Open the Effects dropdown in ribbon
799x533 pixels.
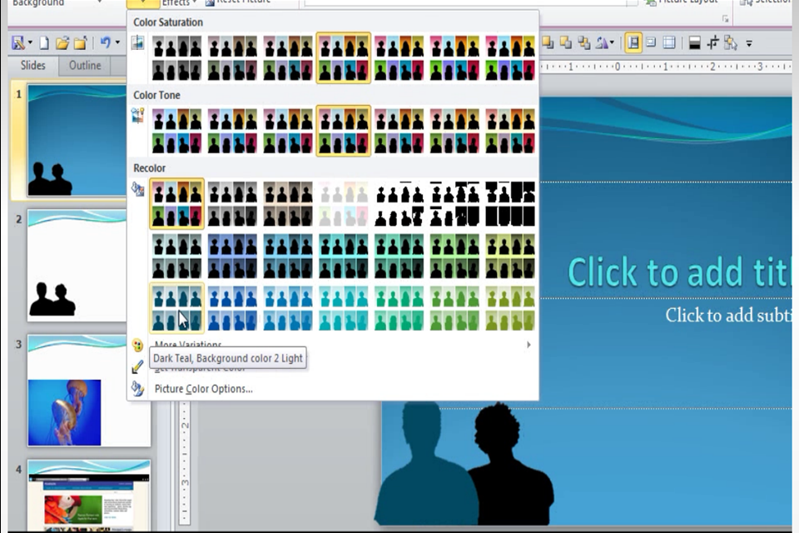click(x=179, y=3)
